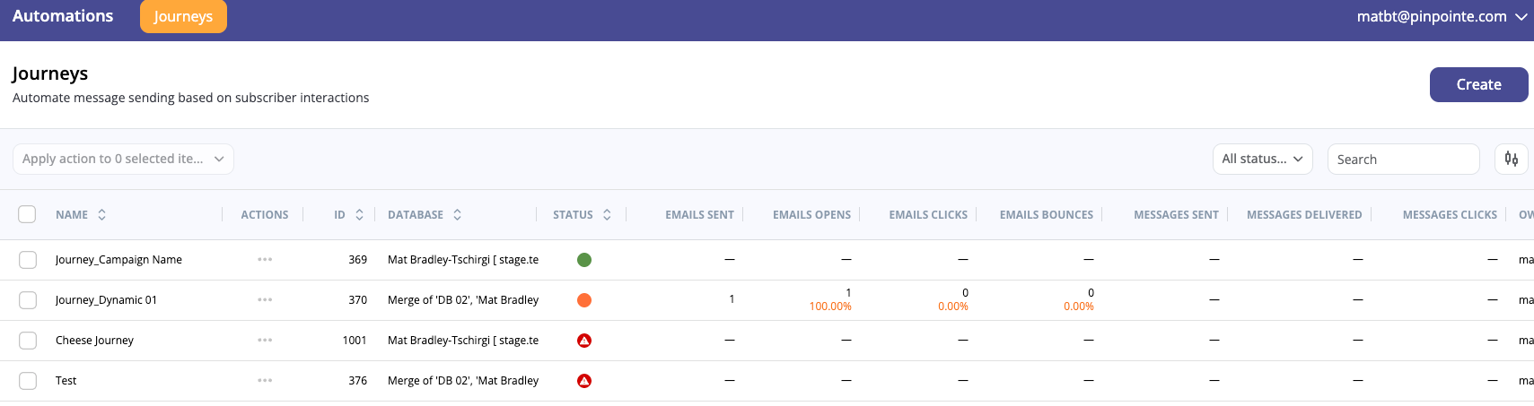Open actions menu for Cheese Journey
This screenshot has height=406, width=1534.
pos(265,341)
